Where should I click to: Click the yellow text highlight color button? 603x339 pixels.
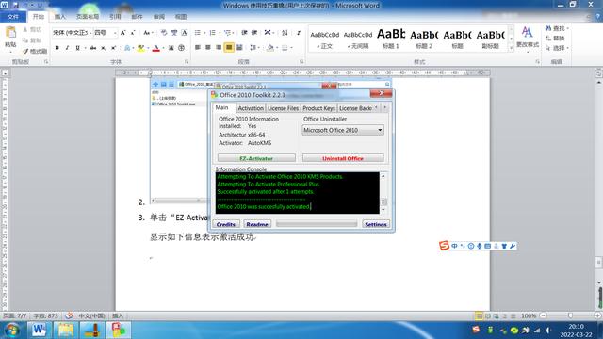[x=140, y=48]
